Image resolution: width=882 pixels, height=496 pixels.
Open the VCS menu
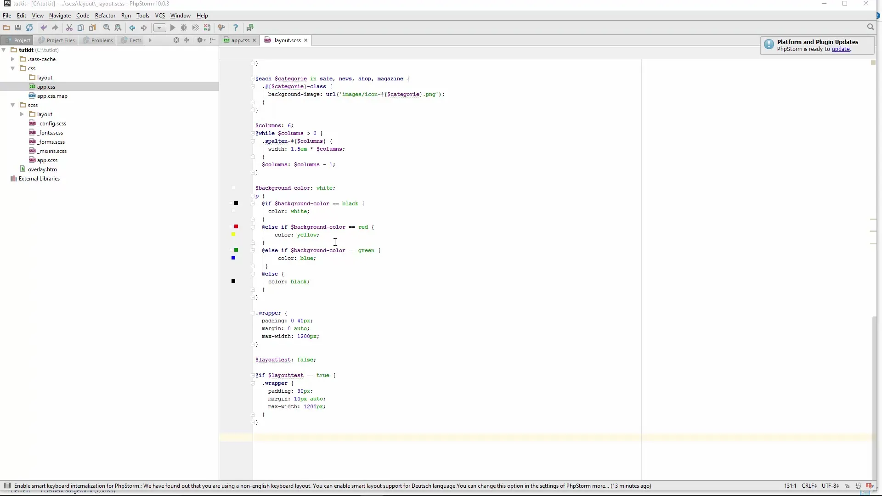tap(160, 16)
